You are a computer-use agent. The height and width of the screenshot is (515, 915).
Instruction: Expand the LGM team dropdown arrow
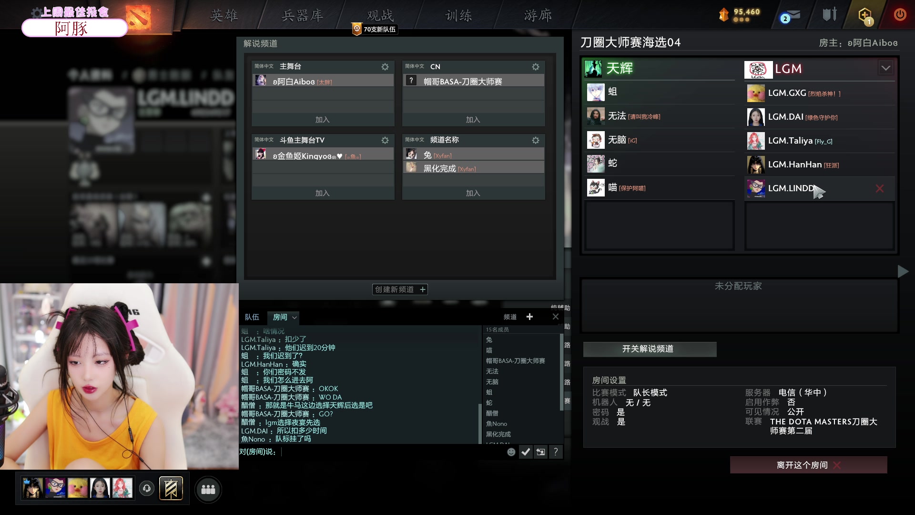pos(886,68)
